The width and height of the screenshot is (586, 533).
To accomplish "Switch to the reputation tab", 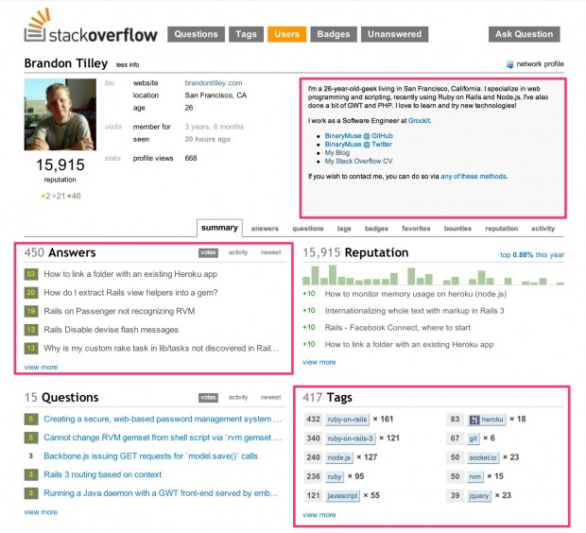I will coord(502,229).
